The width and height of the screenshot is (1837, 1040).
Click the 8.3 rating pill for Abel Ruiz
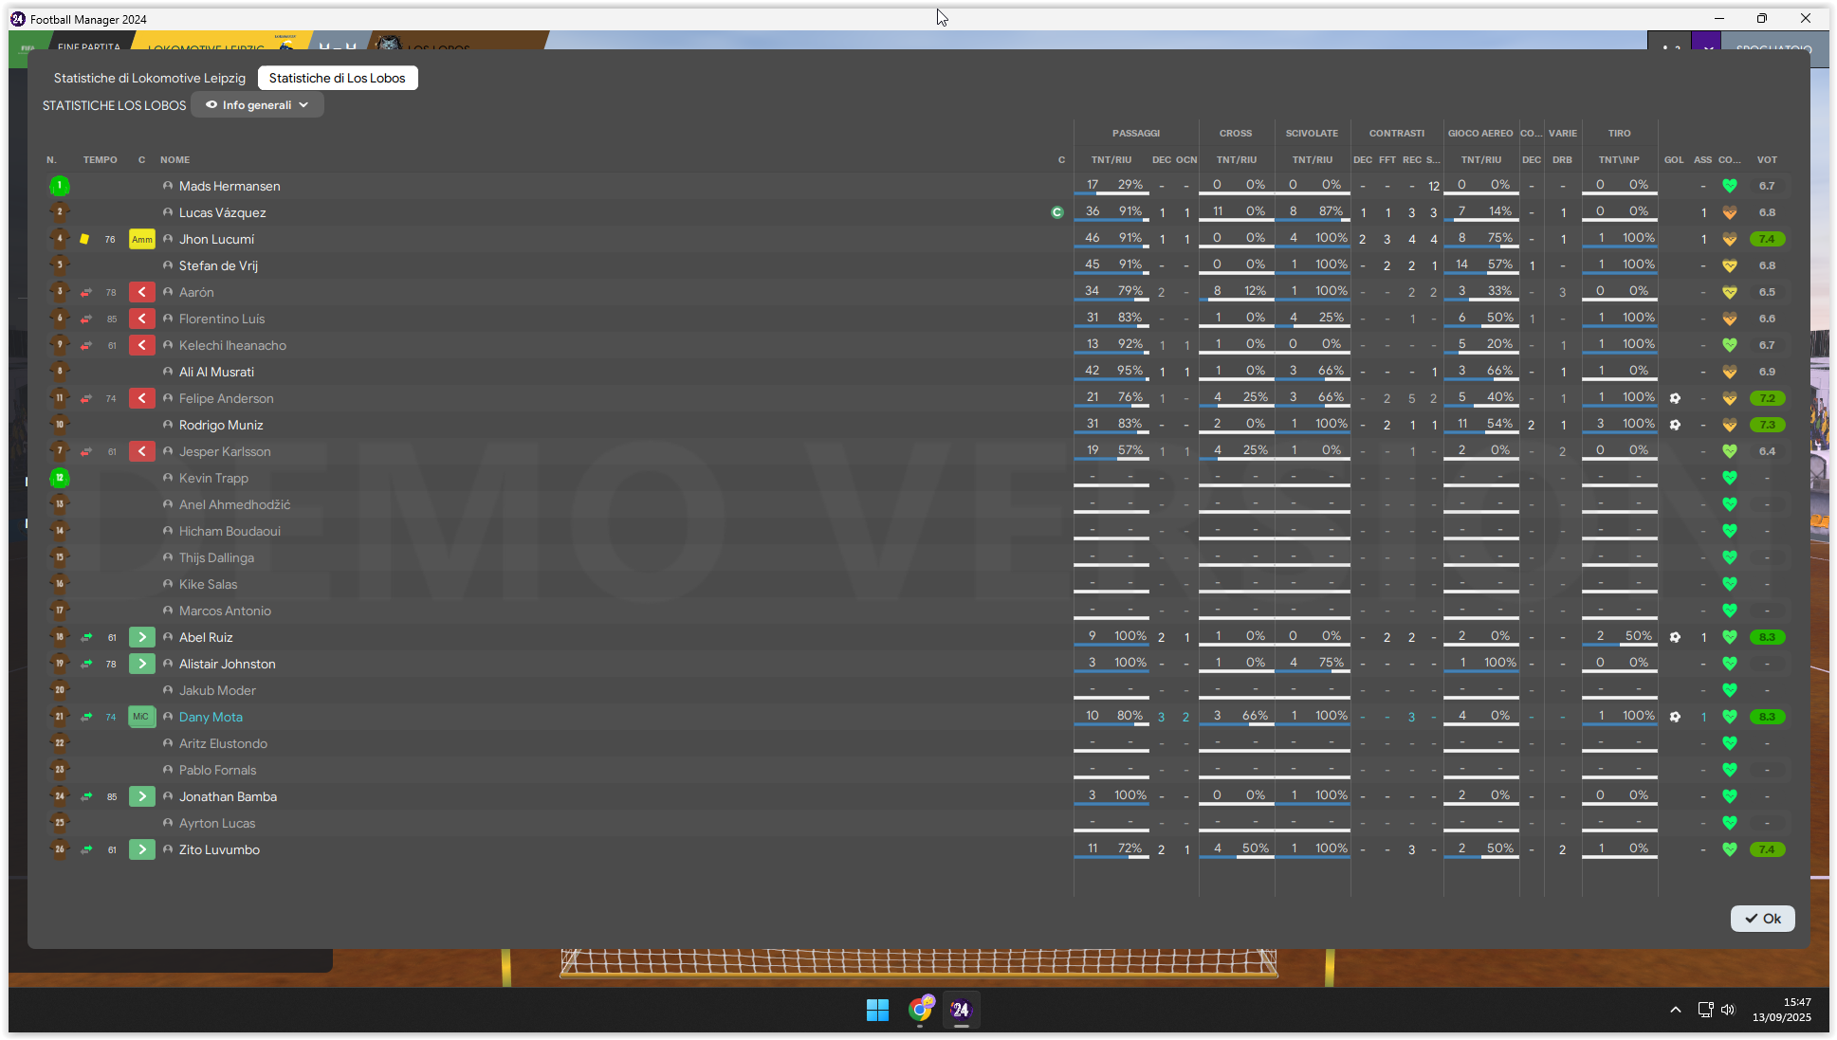[x=1767, y=637]
